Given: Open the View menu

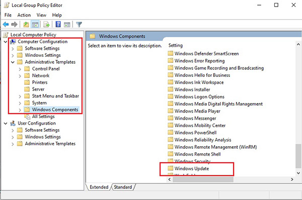Looking at the screenshot, I should [x=41, y=15].
